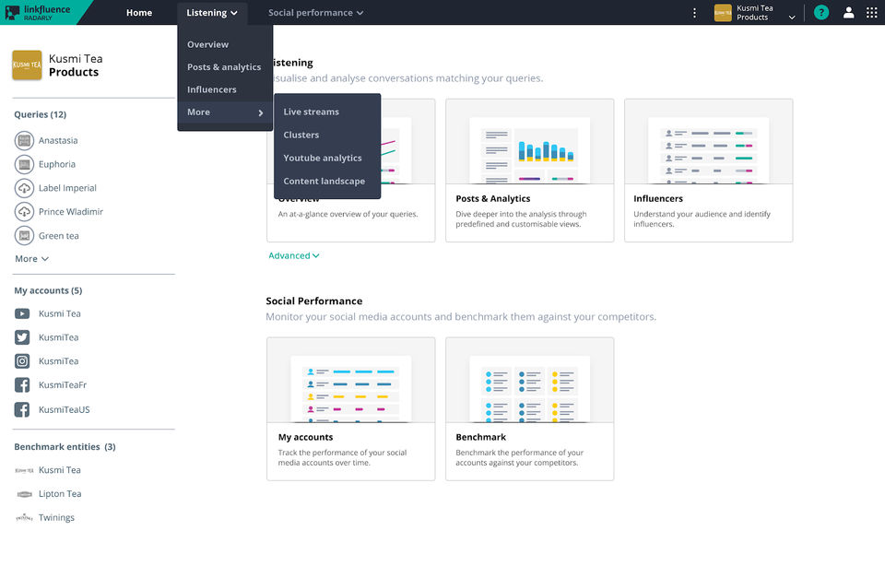Screen dimensions: 885x566
Task: Click the Twitter icon for KusmiTea
Action: click(x=22, y=337)
